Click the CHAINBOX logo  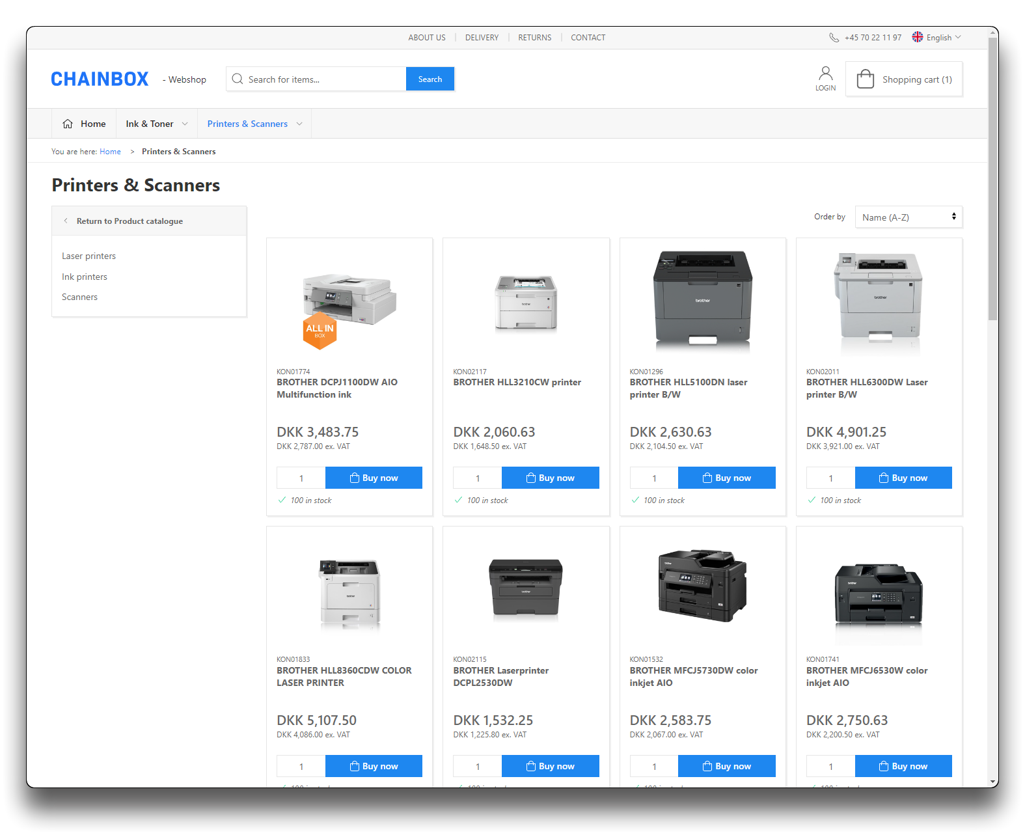[x=100, y=79]
